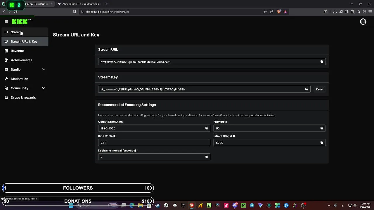Reload the current browser page
Image resolution: width=374 pixels, height=210 pixels.
(x=15, y=12)
